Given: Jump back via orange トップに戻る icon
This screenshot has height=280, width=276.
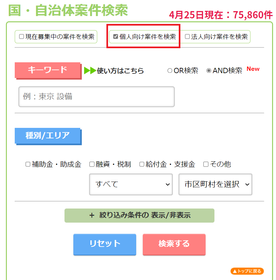Looking at the screenshot, I should [x=247, y=271].
